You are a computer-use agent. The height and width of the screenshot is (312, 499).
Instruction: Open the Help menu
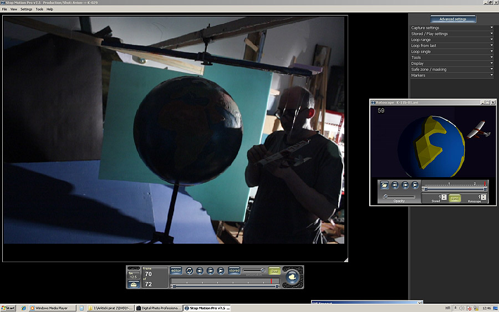50,9
